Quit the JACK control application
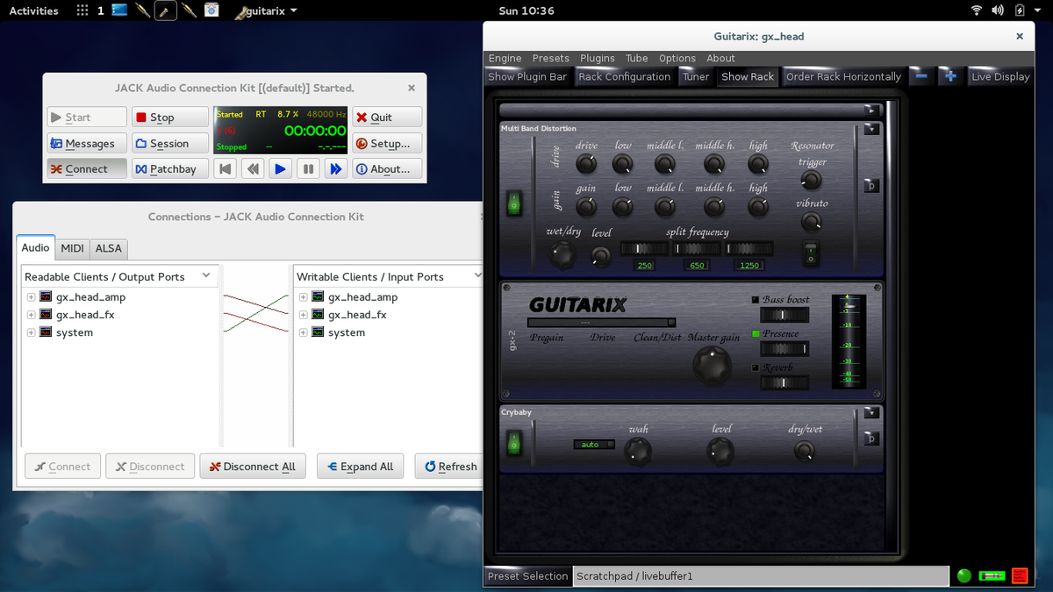 tap(387, 118)
